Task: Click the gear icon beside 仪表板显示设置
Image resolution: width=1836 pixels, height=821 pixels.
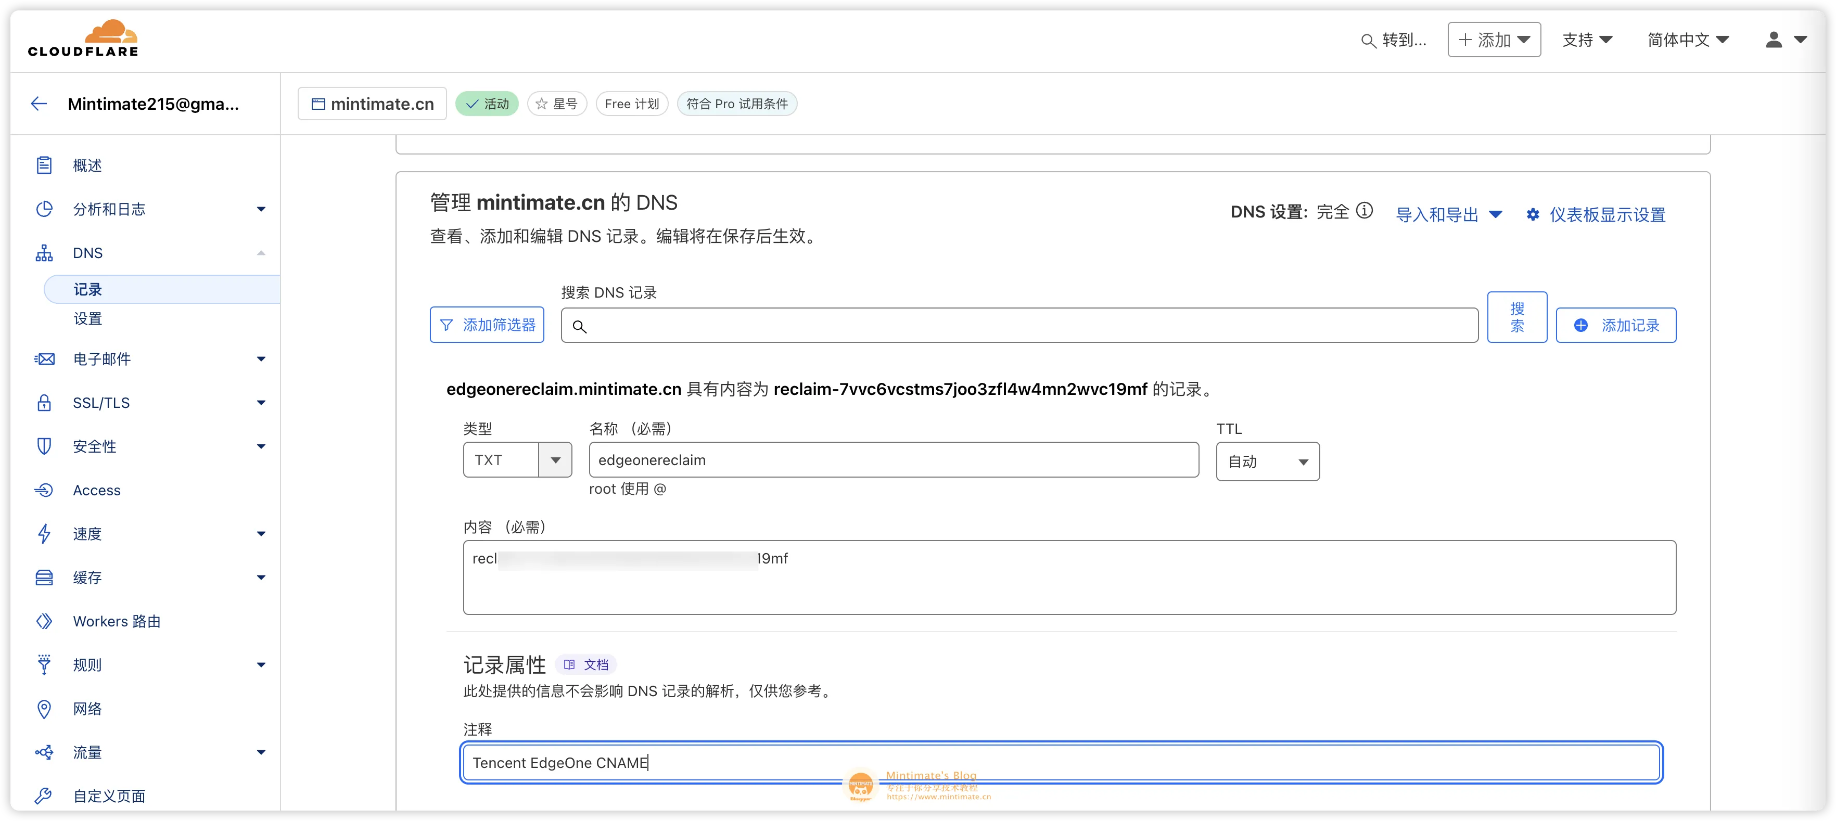Action: tap(1533, 214)
